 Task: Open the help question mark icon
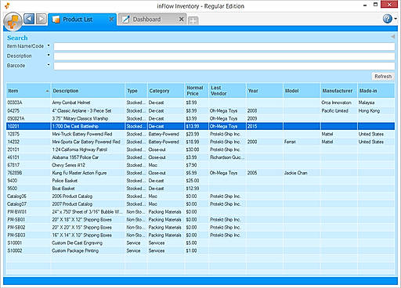[x=388, y=19]
